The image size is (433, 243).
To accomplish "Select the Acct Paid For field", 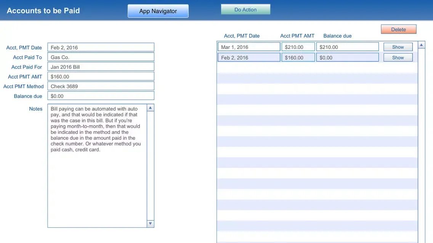I will [x=101, y=67].
